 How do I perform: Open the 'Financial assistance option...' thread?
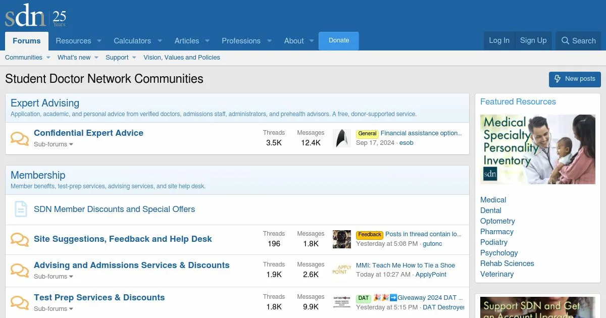tap(421, 133)
